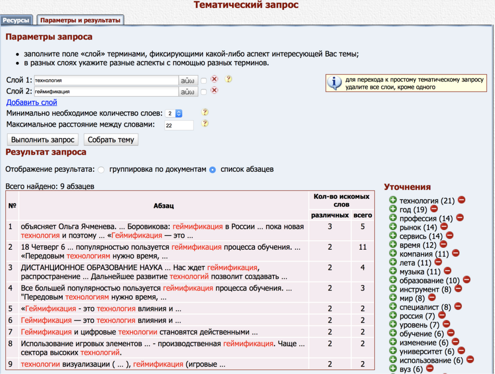Click help icon for maximum word distance
The height and width of the screenshot is (374, 495).
tap(205, 124)
